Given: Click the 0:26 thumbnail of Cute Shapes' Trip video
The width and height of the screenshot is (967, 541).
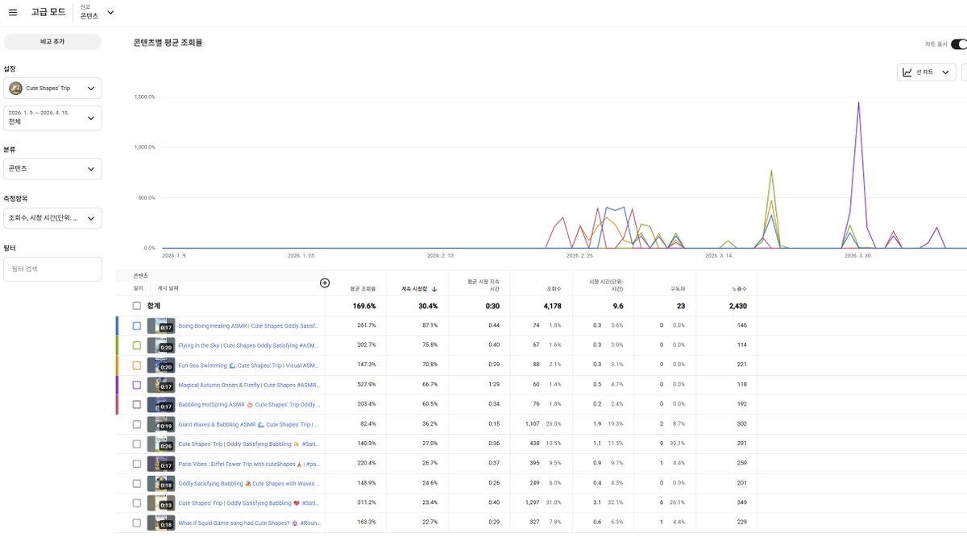Looking at the screenshot, I should coord(160,444).
